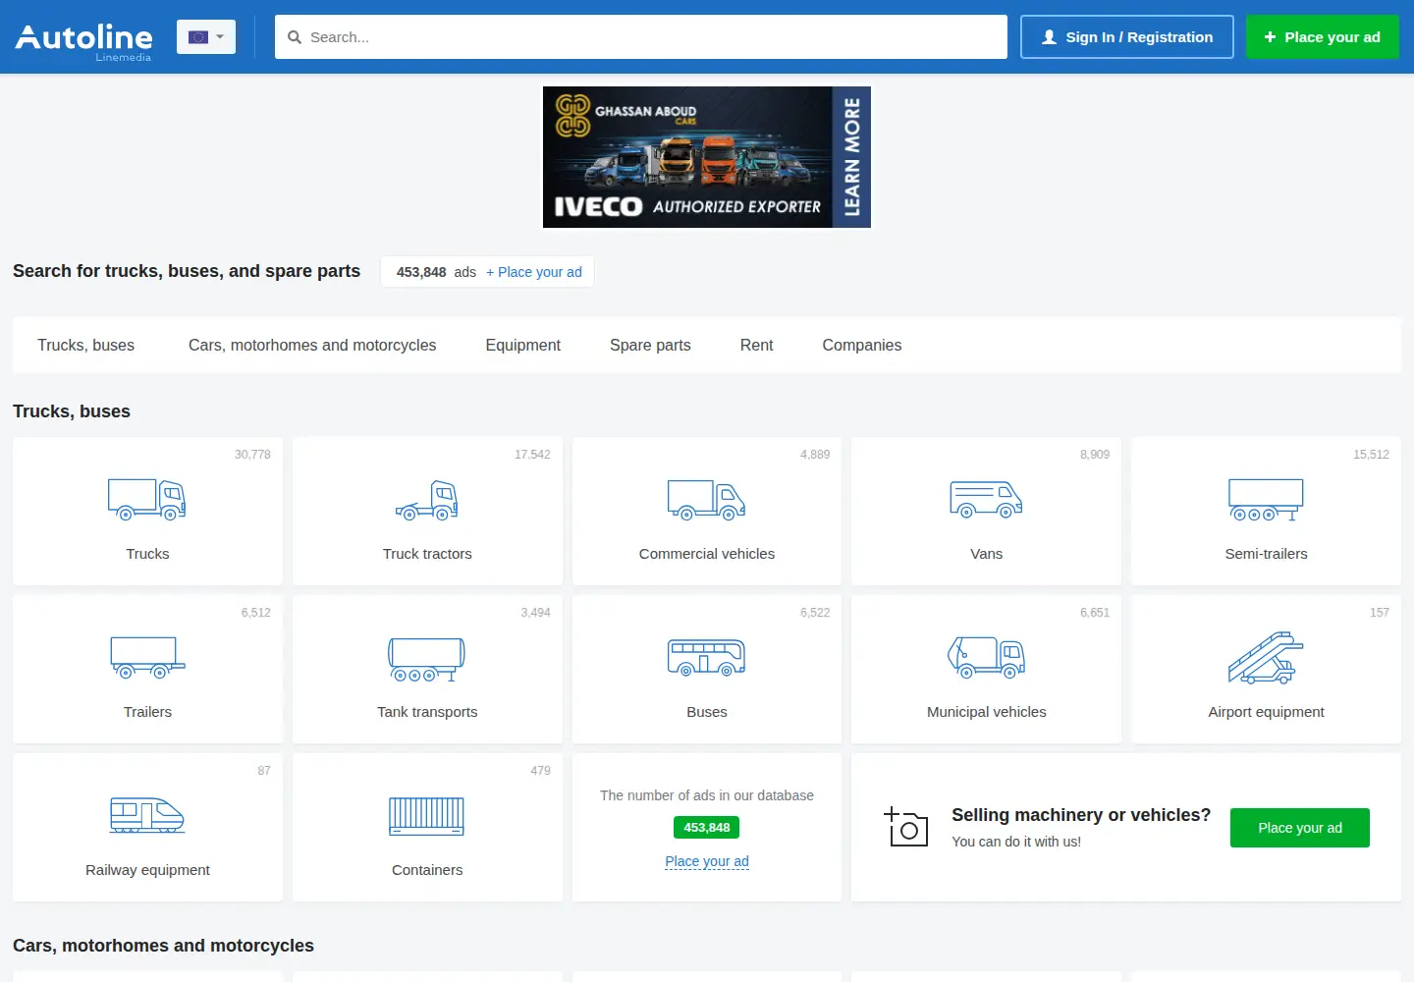
Task: Open the Truck tractors icon
Action: click(x=427, y=500)
